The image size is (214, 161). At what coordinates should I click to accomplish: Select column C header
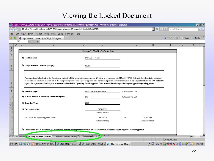point(53,45)
